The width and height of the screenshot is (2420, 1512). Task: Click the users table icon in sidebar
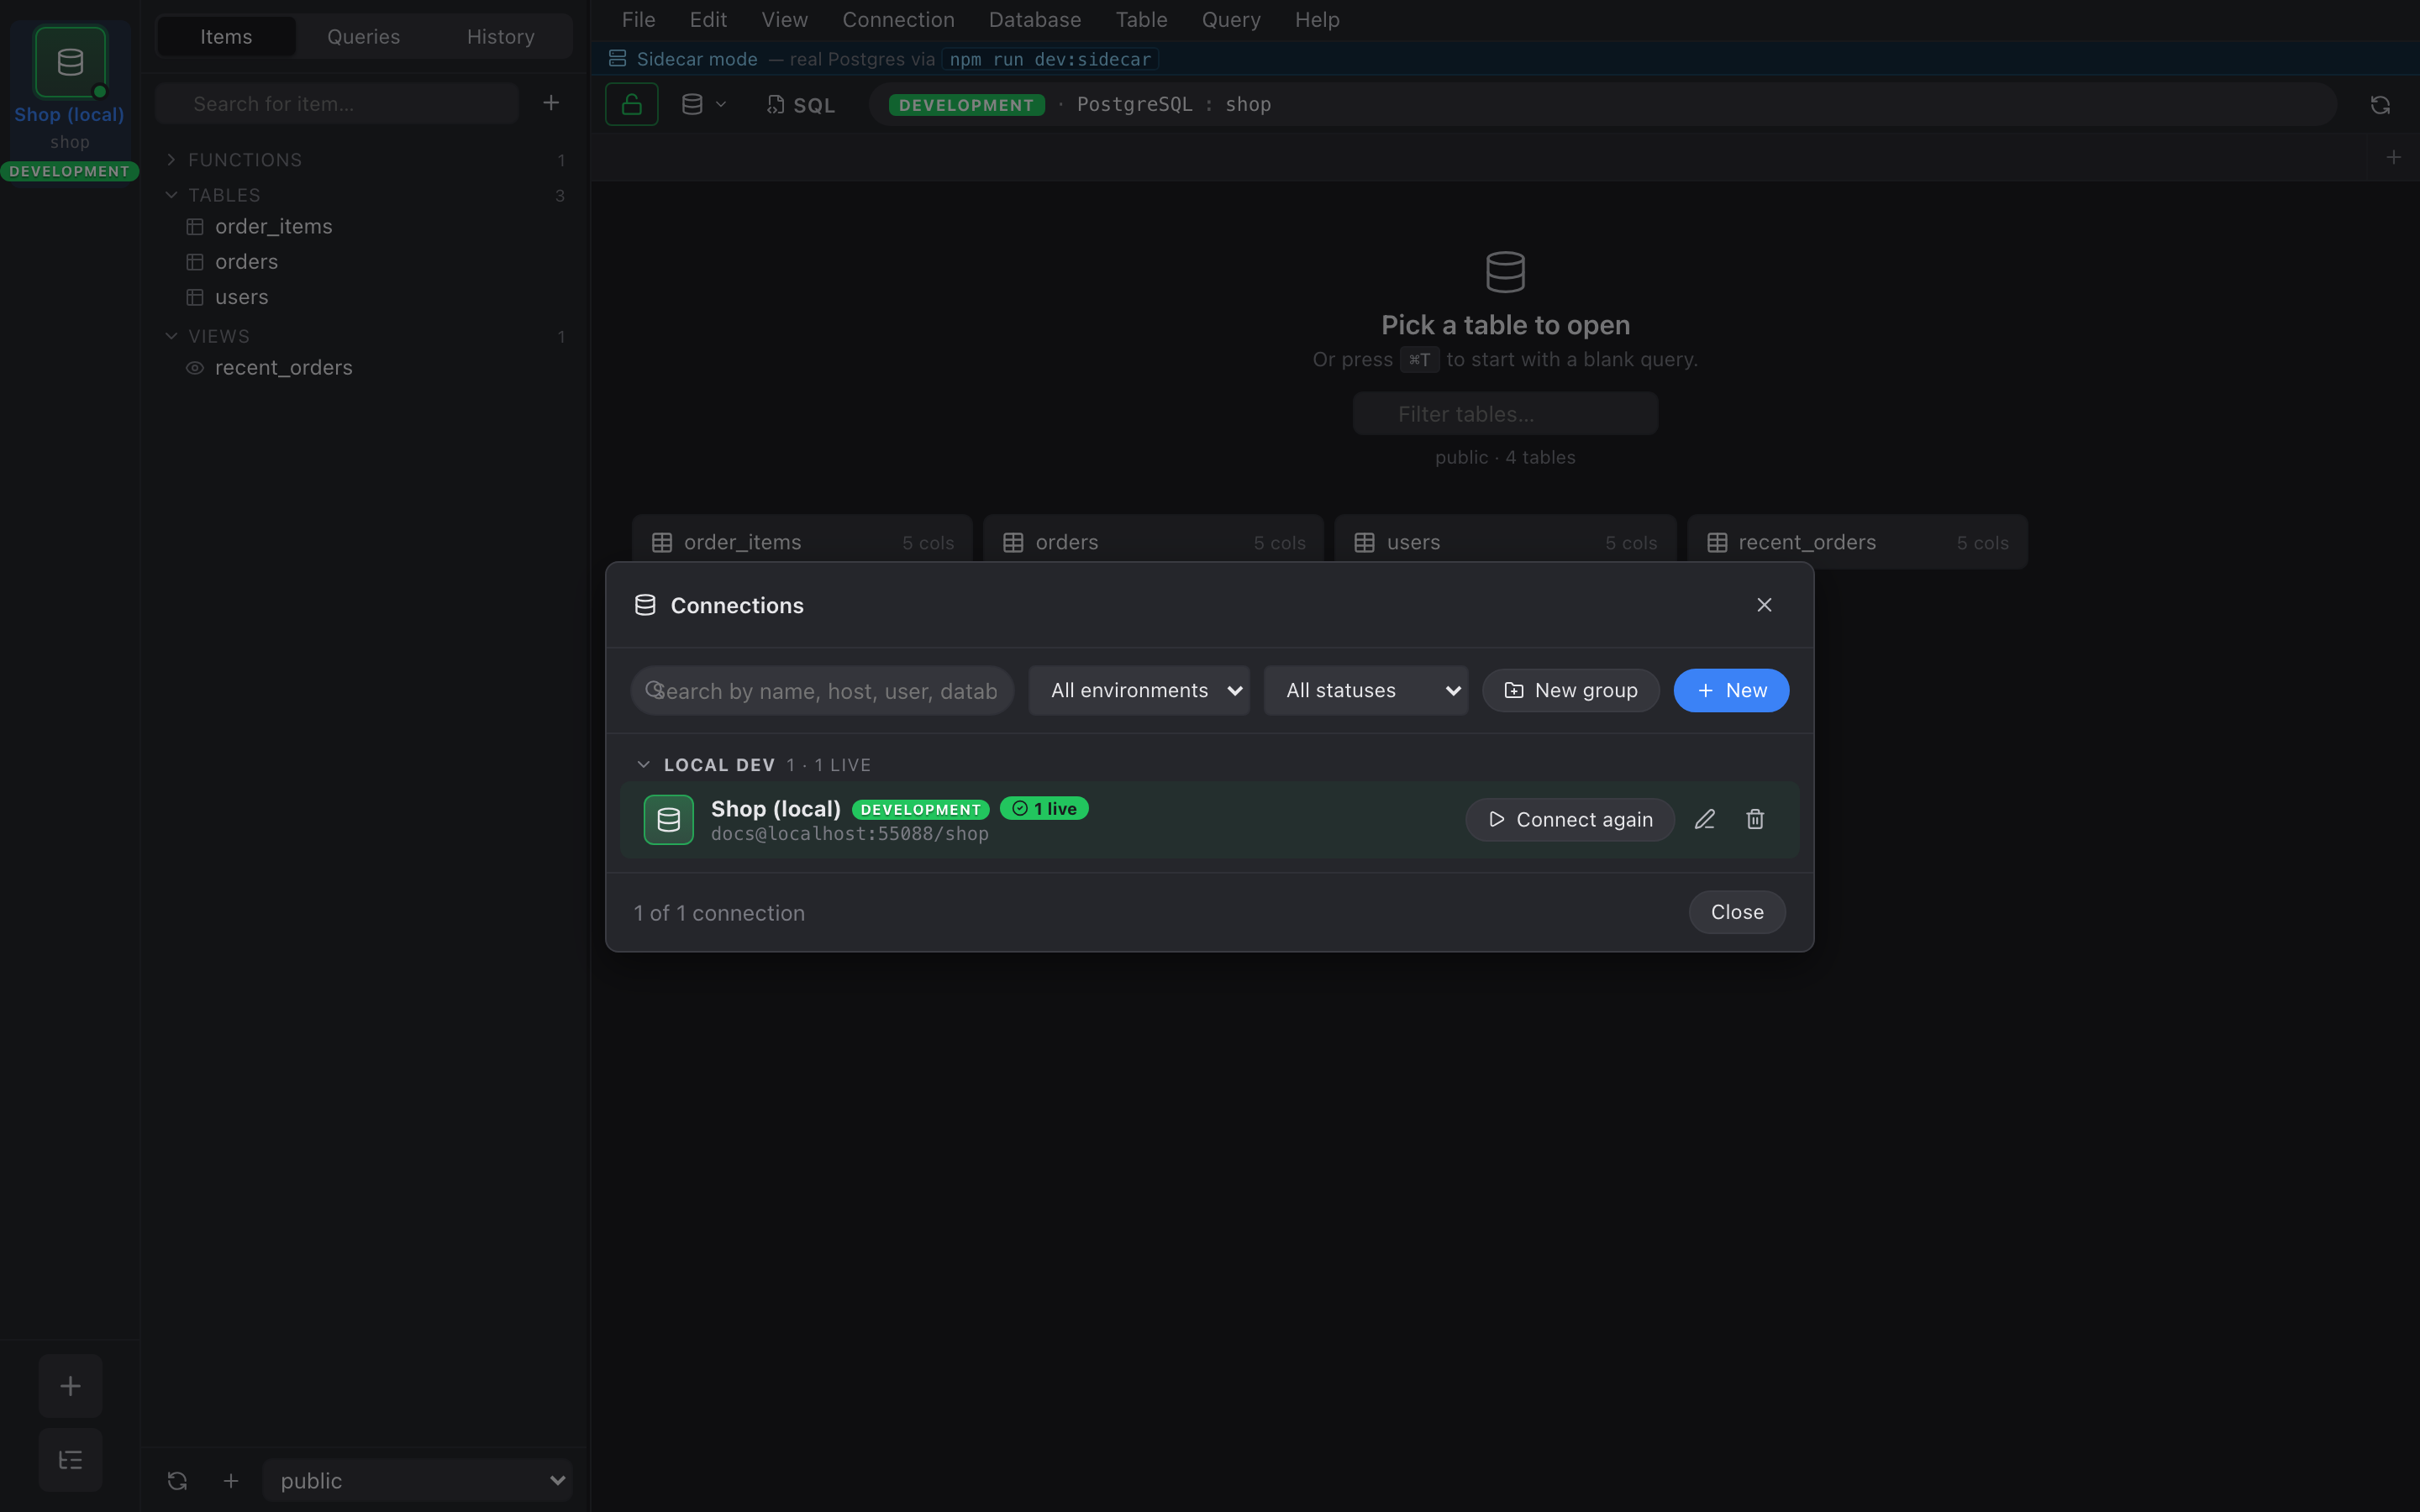point(195,297)
